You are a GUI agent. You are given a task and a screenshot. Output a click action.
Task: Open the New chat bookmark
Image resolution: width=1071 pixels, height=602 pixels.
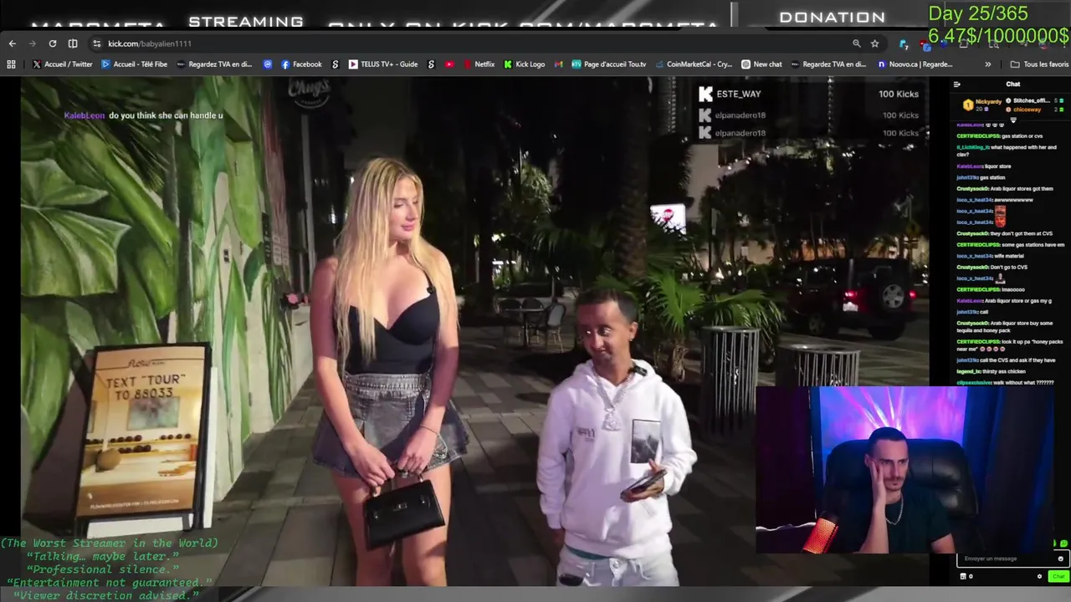pos(761,64)
